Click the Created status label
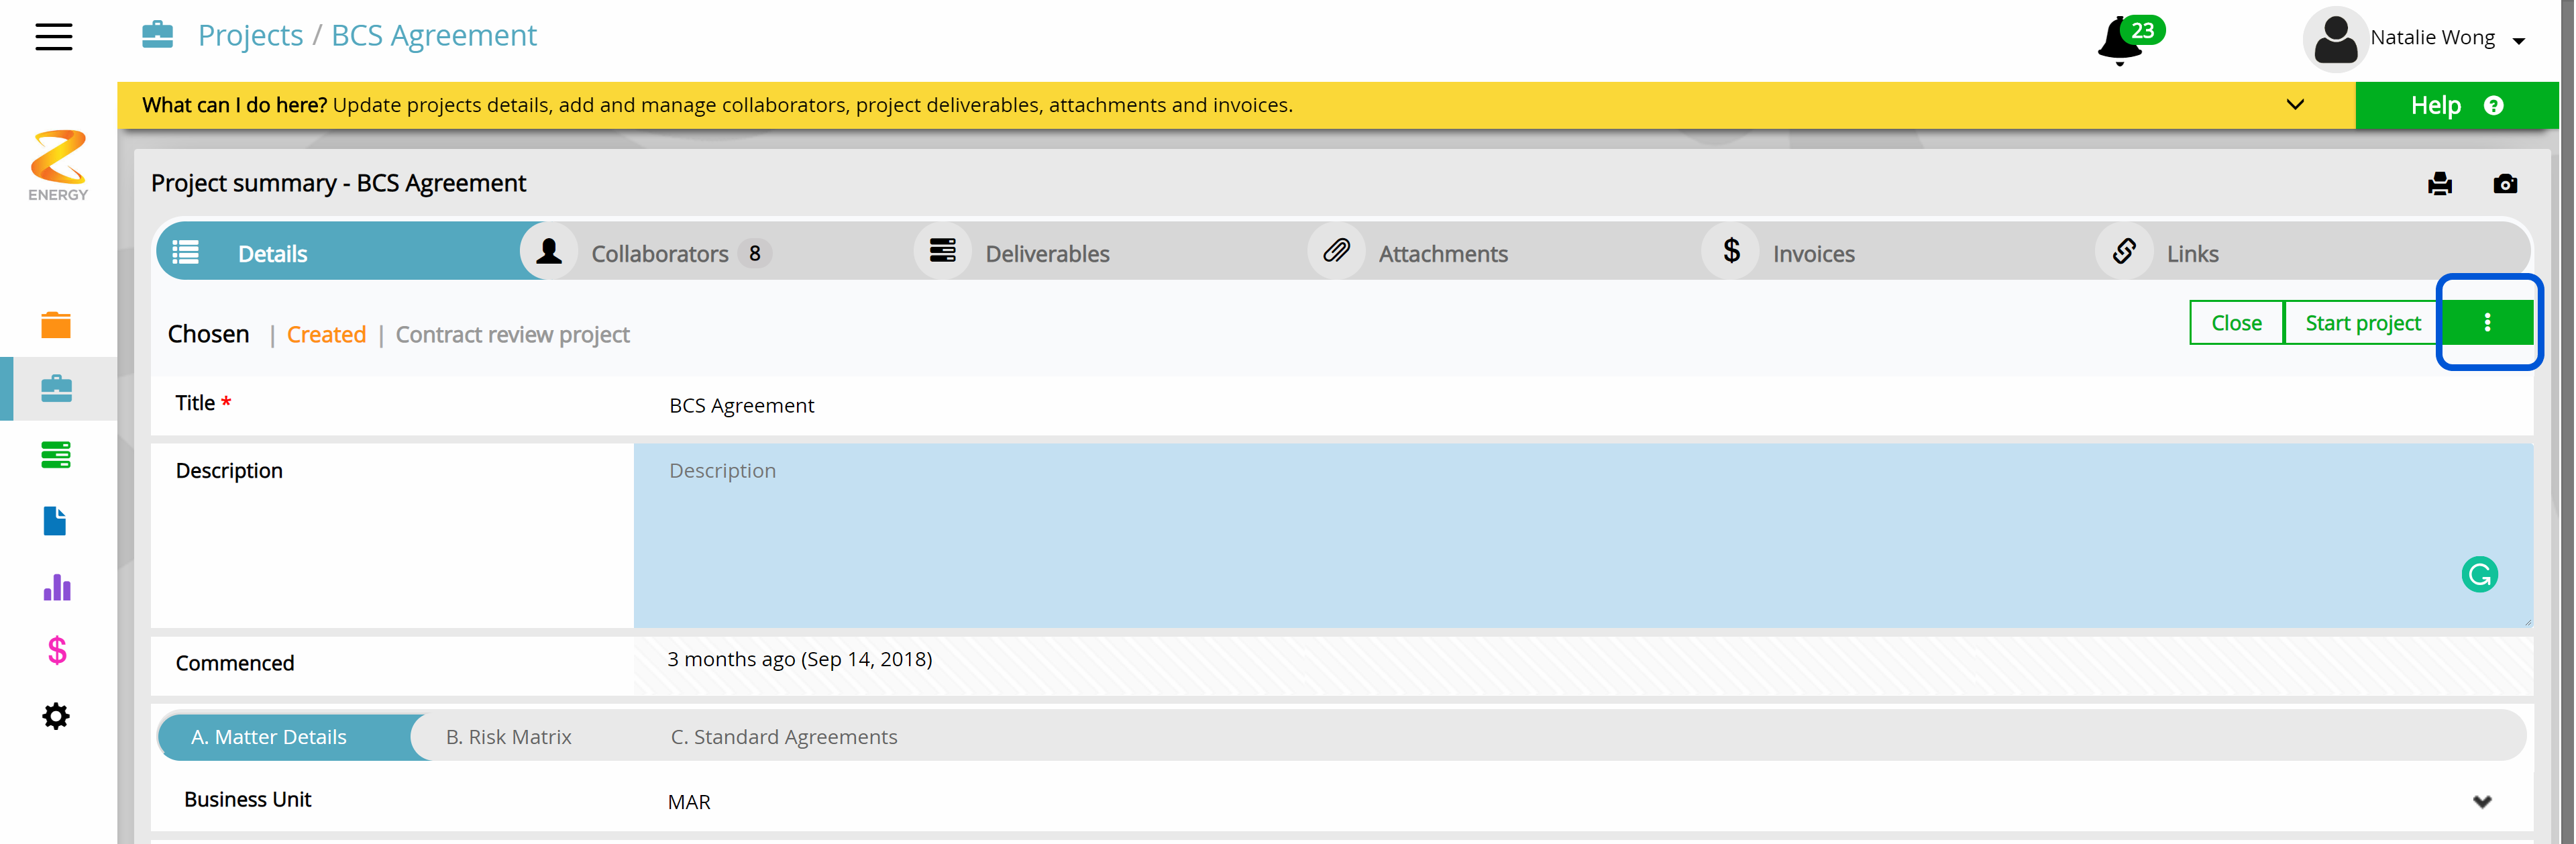Image resolution: width=2576 pixels, height=844 pixels. coord(326,334)
